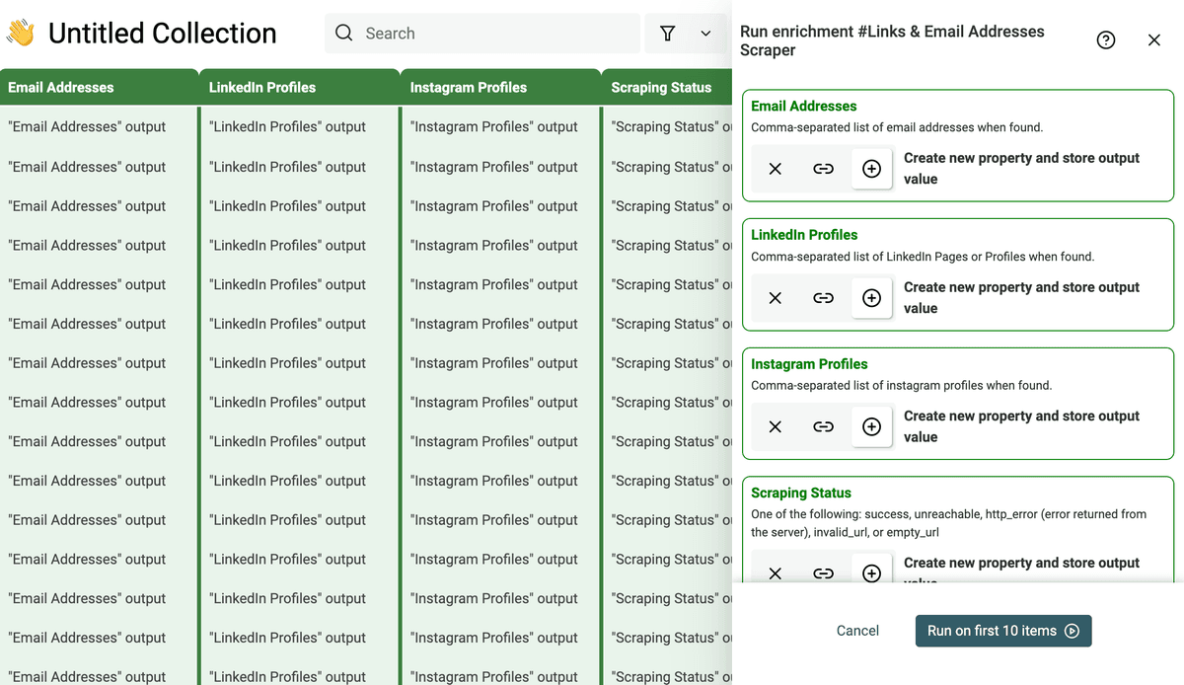
Task: Expand the filter dropdown chevron
Action: (705, 34)
